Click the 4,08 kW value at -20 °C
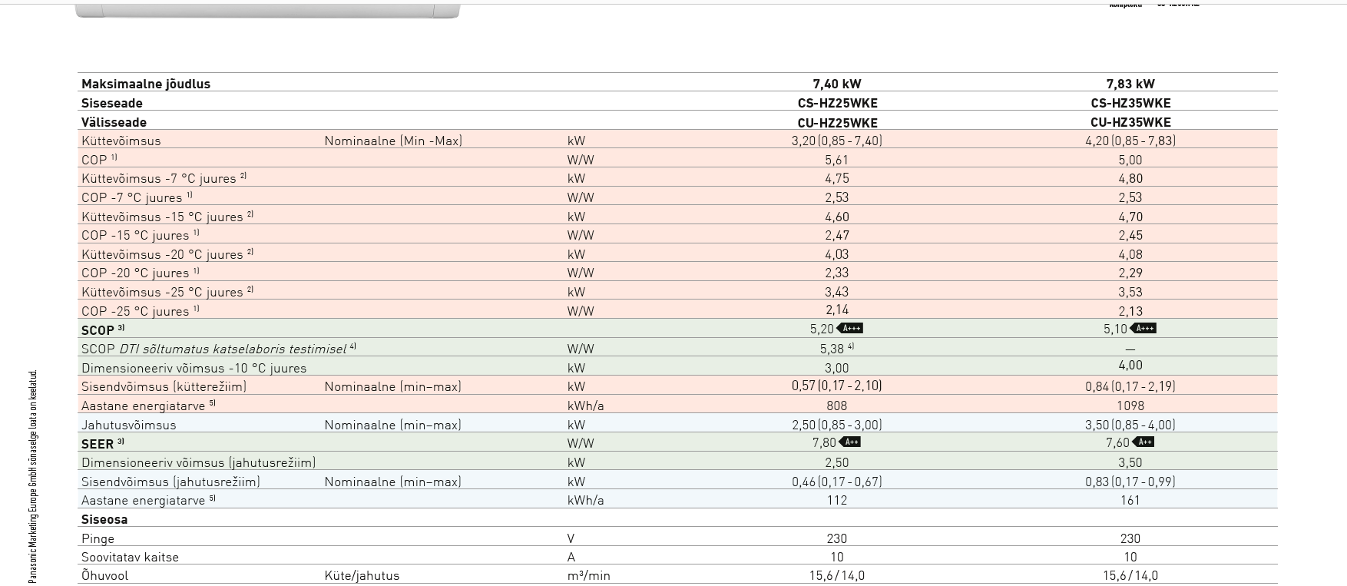Image resolution: width=1347 pixels, height=586 pixels. 1130,254
